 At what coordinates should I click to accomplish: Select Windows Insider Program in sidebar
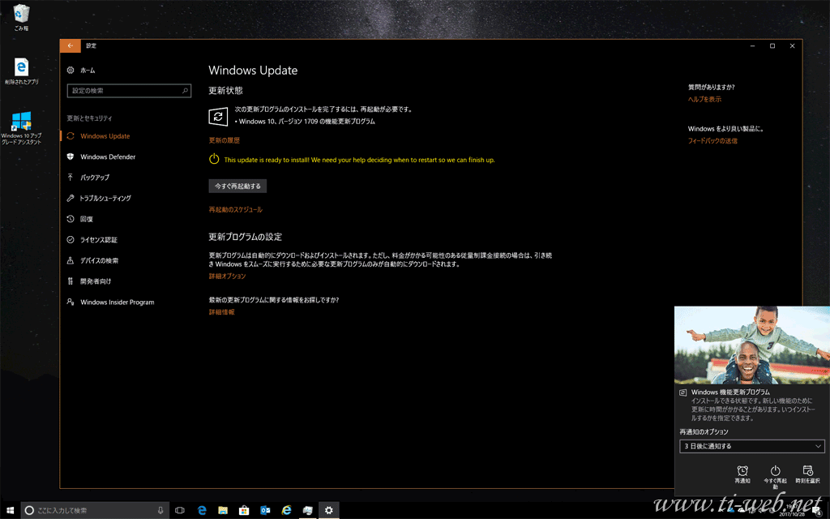117,302
